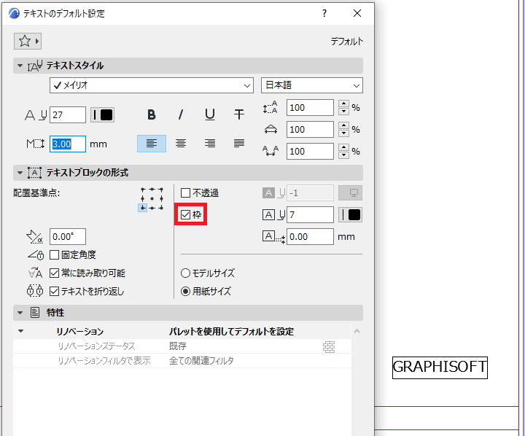Set justified text alignment

(x=239, y=144)
